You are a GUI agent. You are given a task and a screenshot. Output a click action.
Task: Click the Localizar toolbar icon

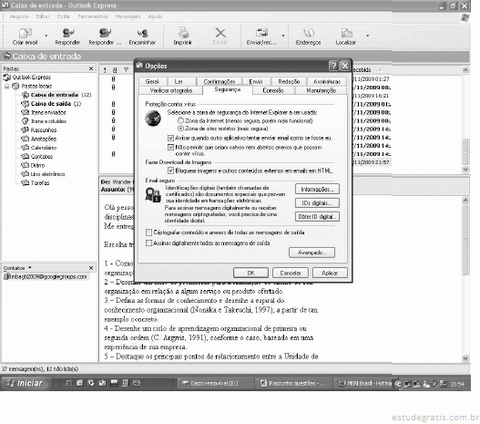click(x=346, y=36)
